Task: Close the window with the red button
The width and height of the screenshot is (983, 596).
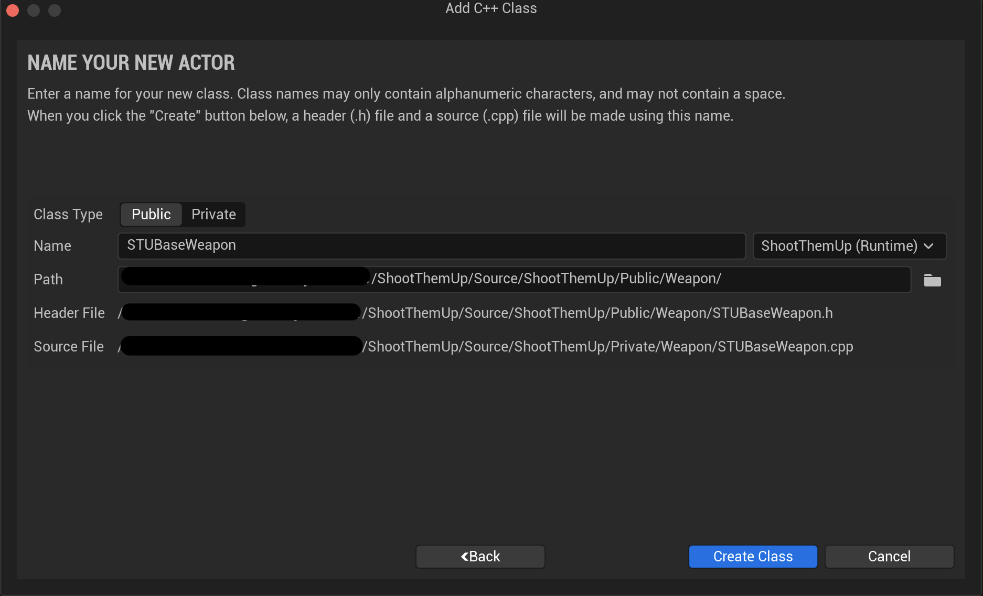Action: tap(13, 10)
